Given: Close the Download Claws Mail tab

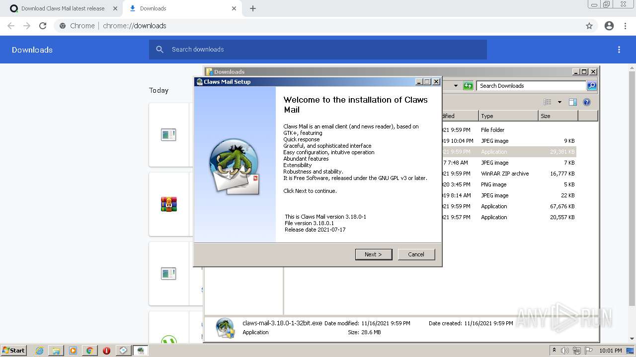Looking at the screenshot, I should tap(115, 8).
